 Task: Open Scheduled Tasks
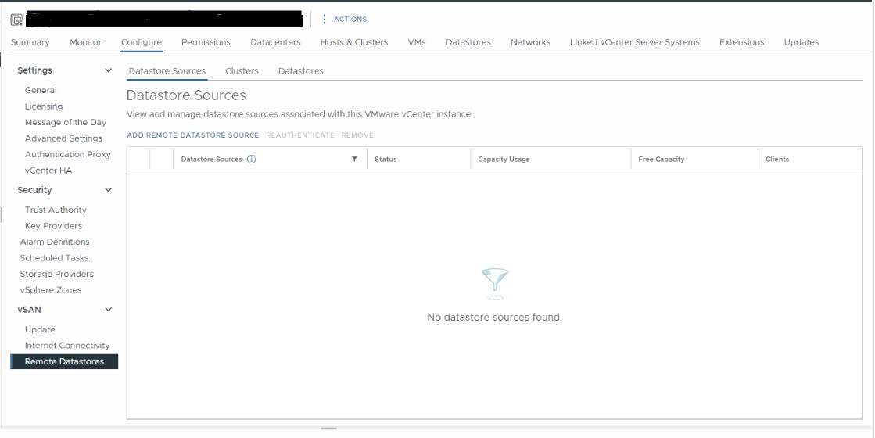tap(54, 258)
